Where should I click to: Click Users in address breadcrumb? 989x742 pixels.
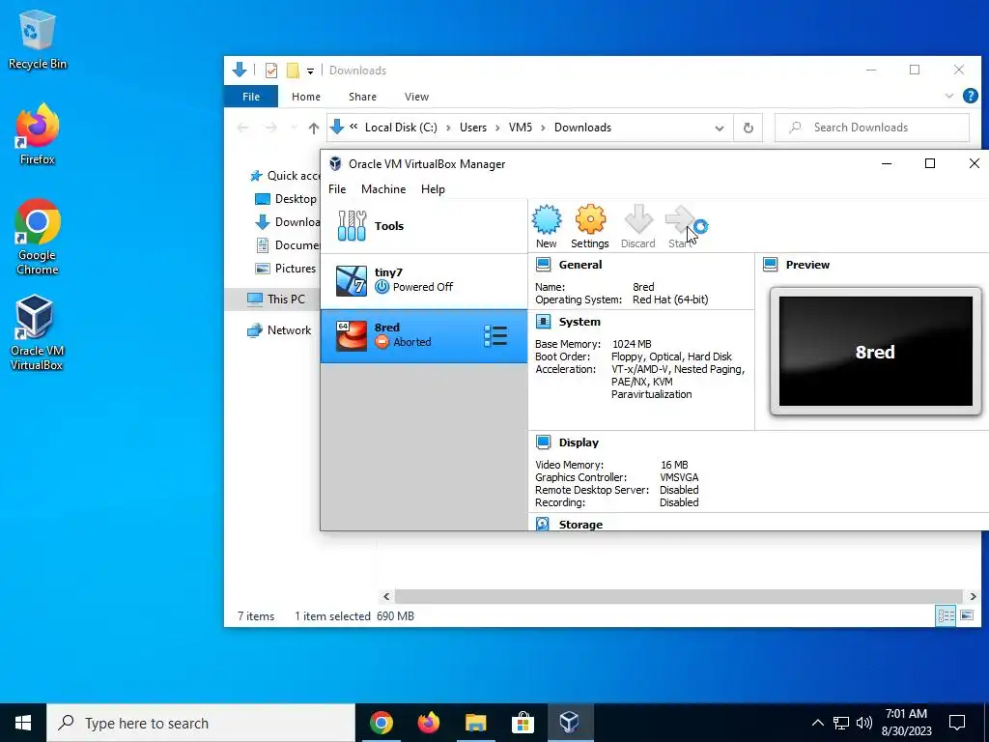click(x=473, y=128)
